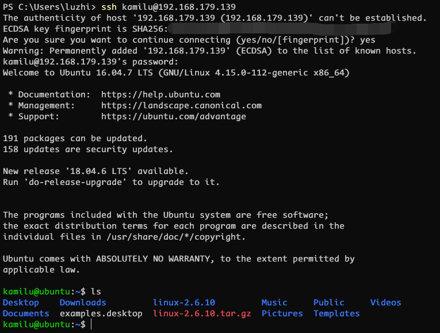Image resolution: width=440 pixels, height=333 pixels.
Task: Select the Downloads directory name
Action: click(x=83, y=302)
